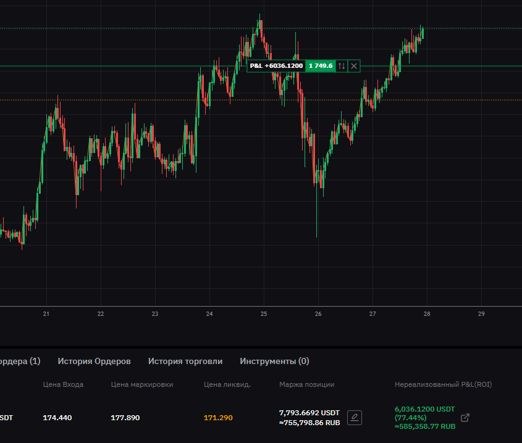The width and height of the screenshot is (522, 443).
Task: Click margin value ≈755,798.86 RUB
Action: [x=309, y=423]
